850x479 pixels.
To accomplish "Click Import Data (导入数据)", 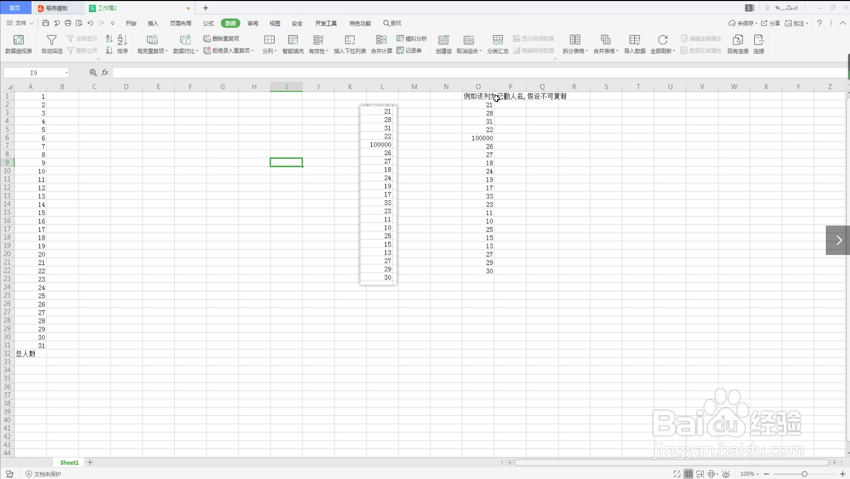I will [634, 44].
